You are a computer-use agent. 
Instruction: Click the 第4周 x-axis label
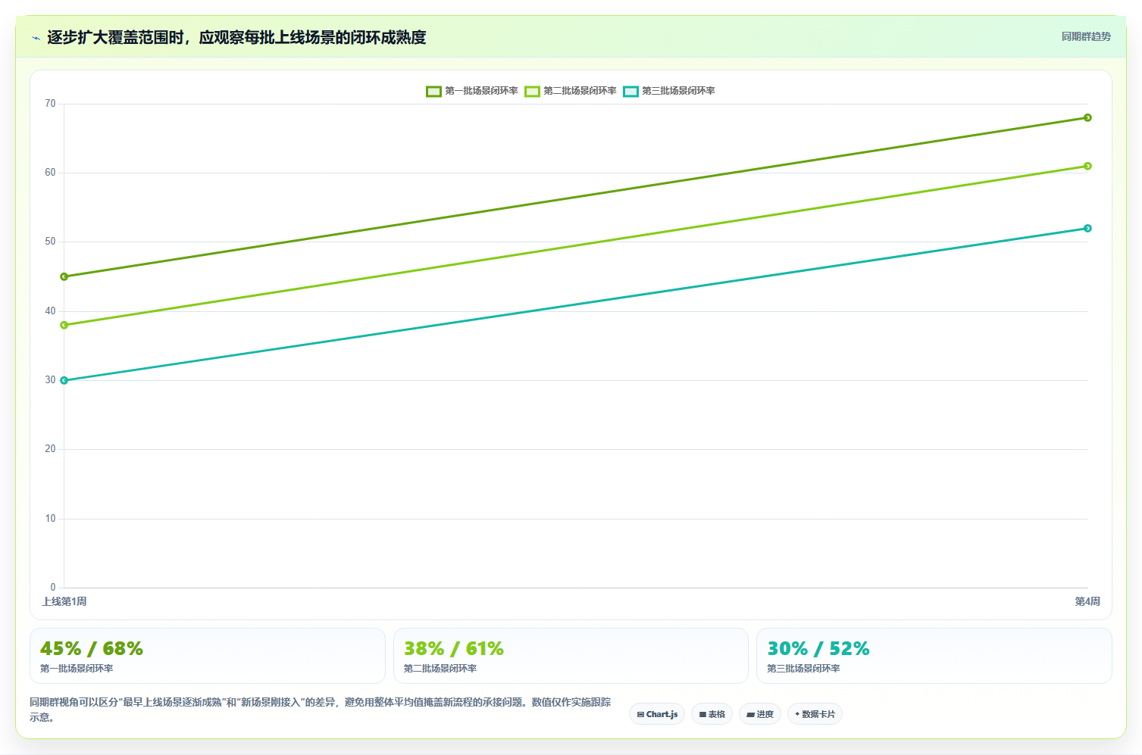pyautogui.click(x=1087, y=601)
